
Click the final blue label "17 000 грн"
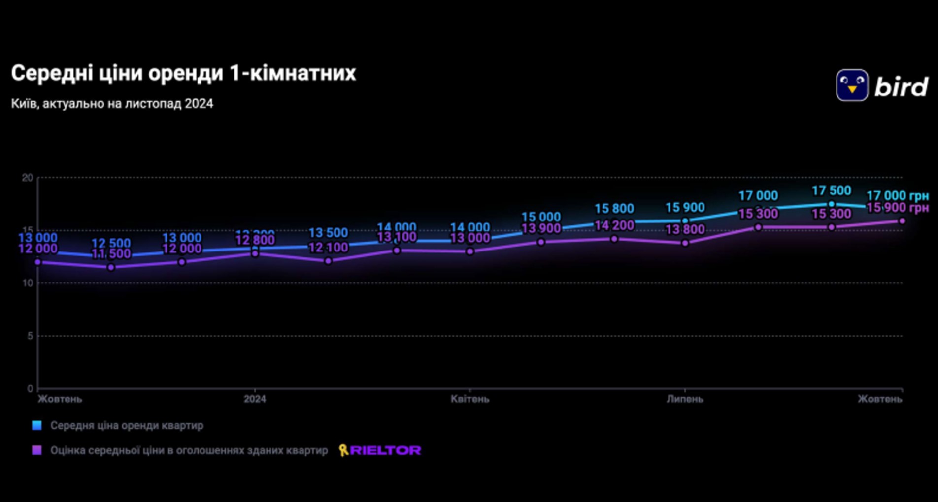point(897,196)
